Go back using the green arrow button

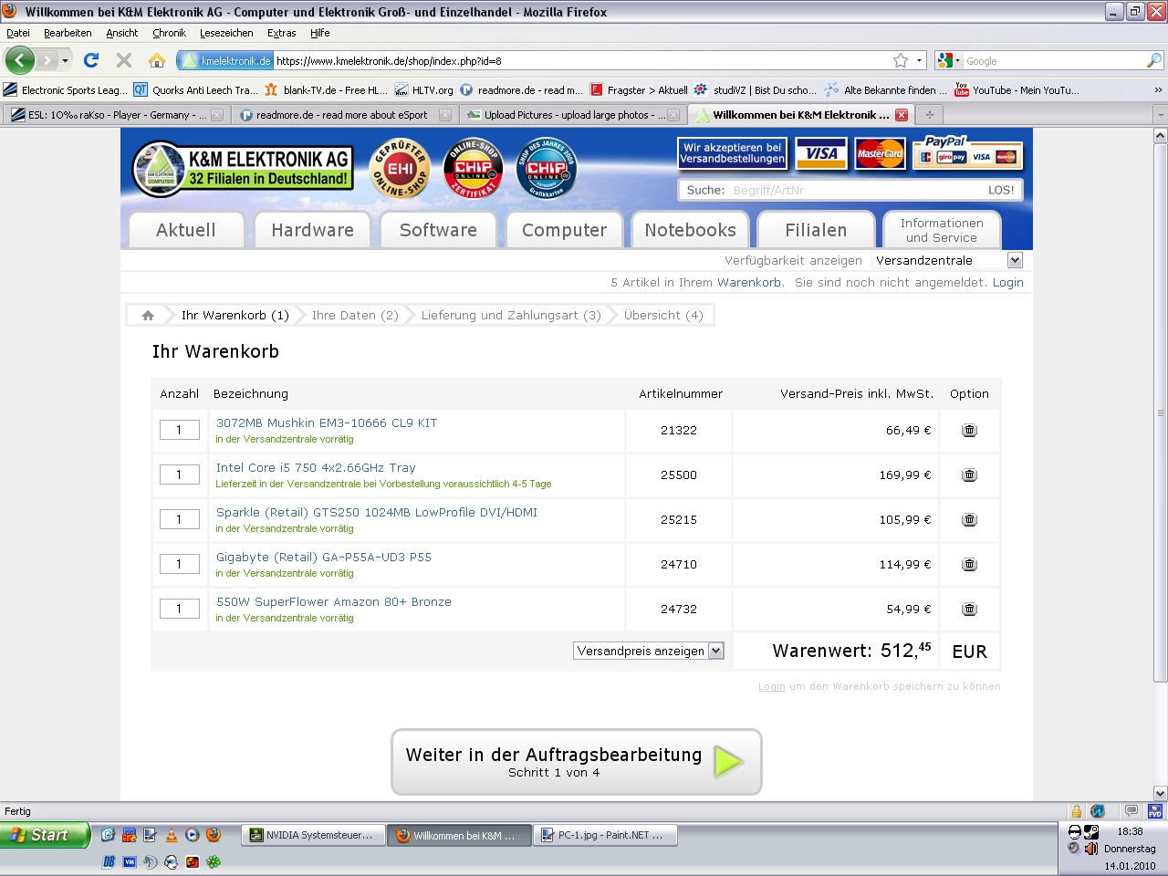click(x=19, y=60)
